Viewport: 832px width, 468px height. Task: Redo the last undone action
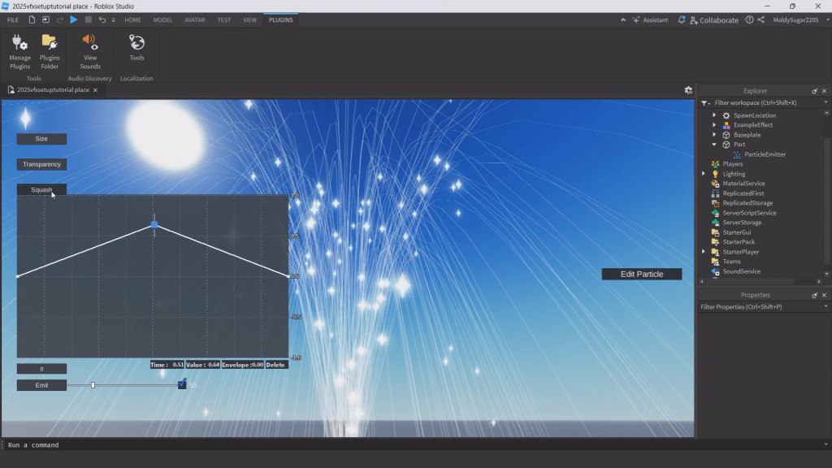coord(60,19)
